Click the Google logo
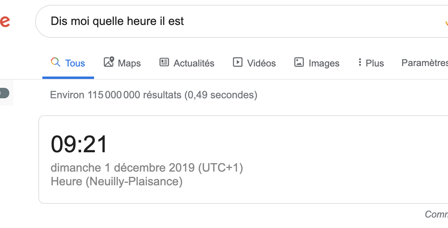 [5, 21]
